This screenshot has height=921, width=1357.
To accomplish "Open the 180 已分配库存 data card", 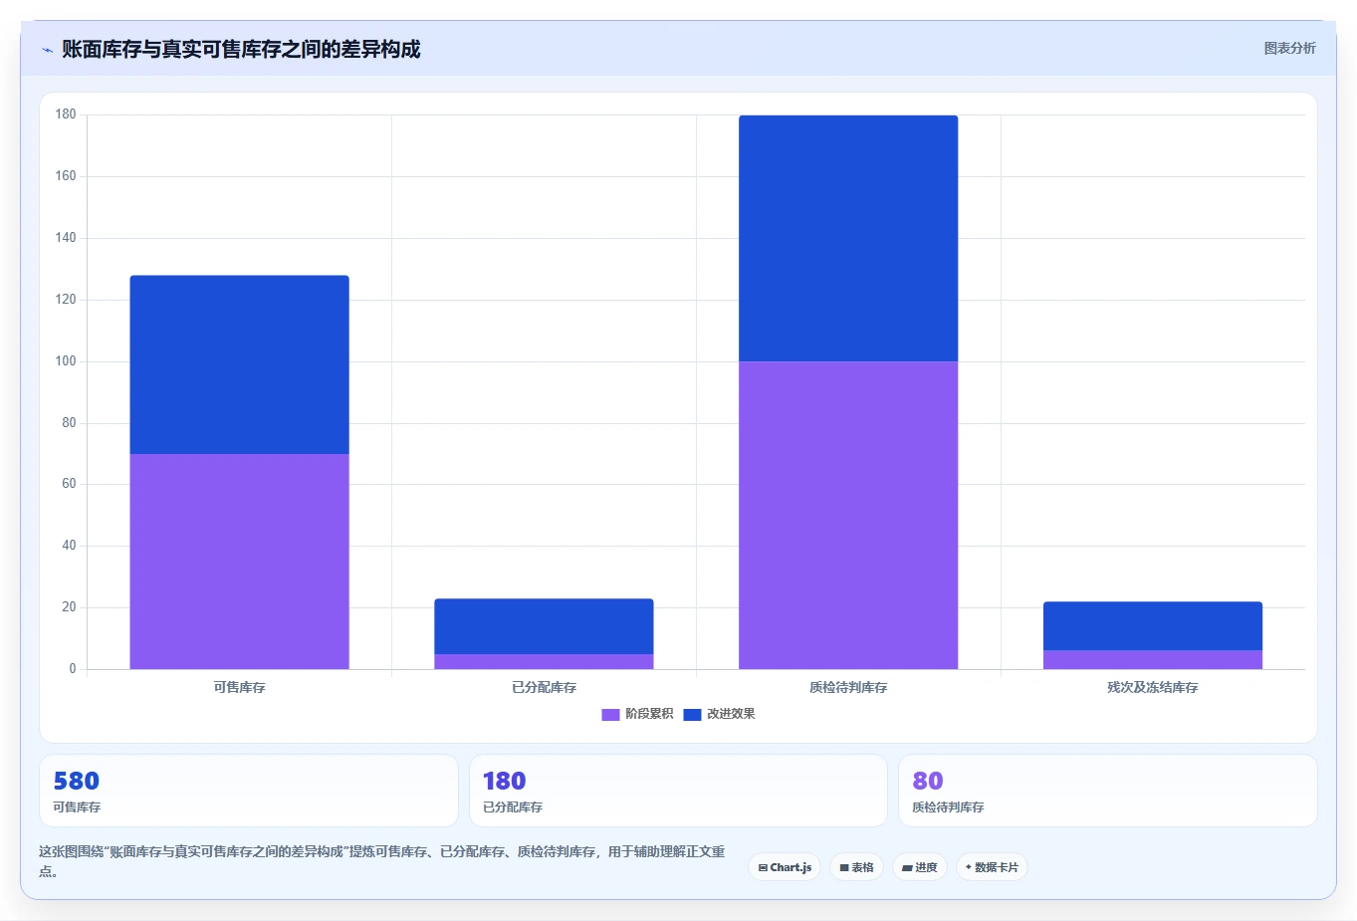I will tap(678, 791).
